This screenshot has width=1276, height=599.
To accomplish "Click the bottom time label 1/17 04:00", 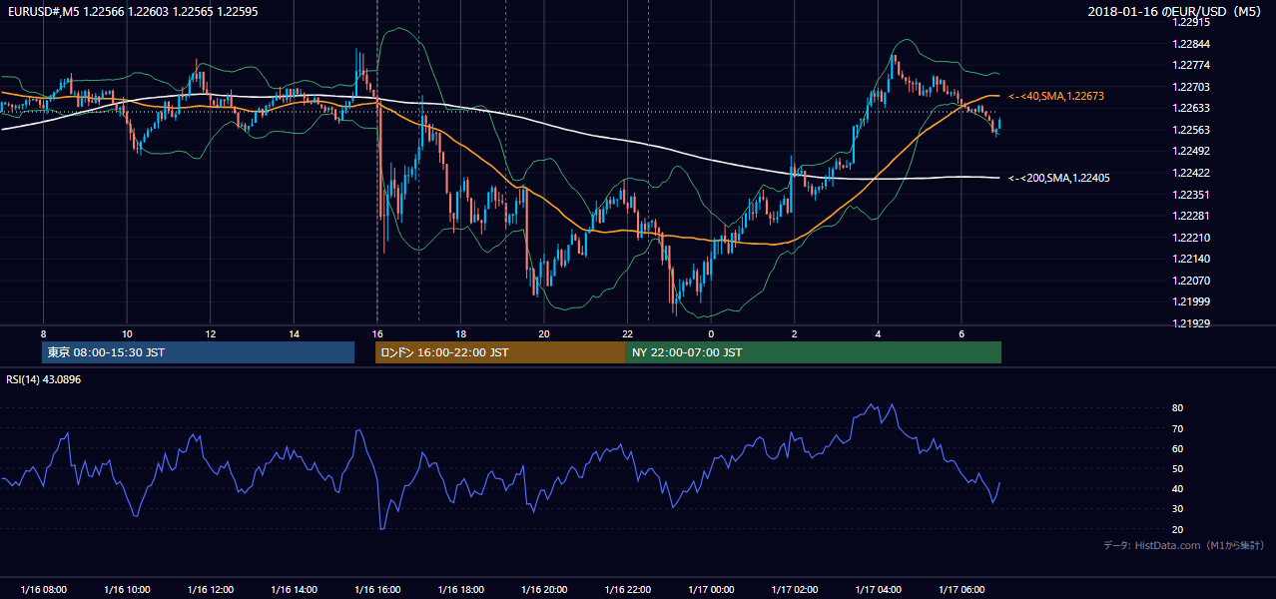I will (x=879, y=590).
